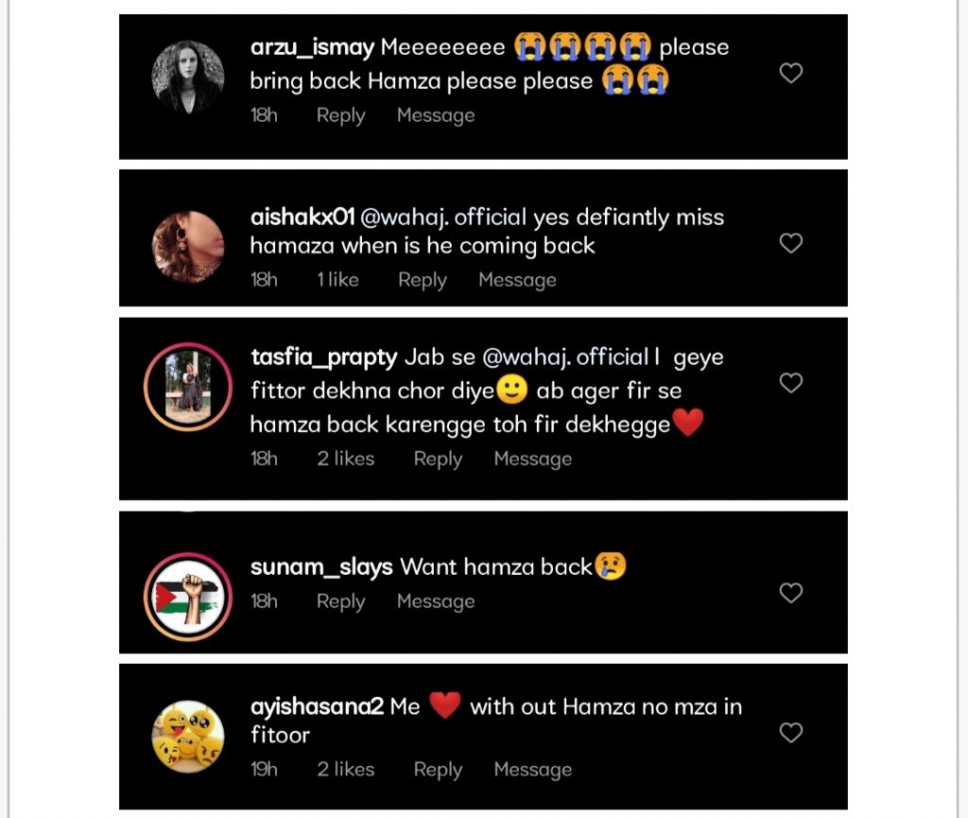View the 1 like on aishakx01's comment
The image size is (968, 818).
click(x=337, y=280)
